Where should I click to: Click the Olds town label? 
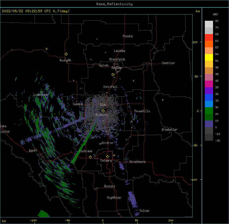(x=103, y=105)
